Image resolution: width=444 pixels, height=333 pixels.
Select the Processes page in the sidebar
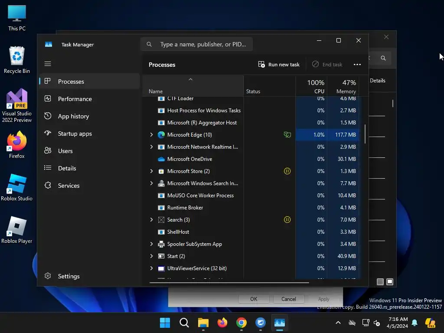click(89, 82)
